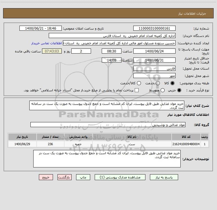
Task: Click product code cell 2162410009480004
Action: click(x=186, y=144)
